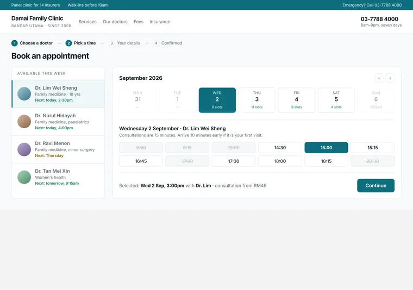Click the unavailable 20:30 slot
Image resolution: width=413 pixels, height=290 pixels.
pyautogui.click(x=373, y=161)
